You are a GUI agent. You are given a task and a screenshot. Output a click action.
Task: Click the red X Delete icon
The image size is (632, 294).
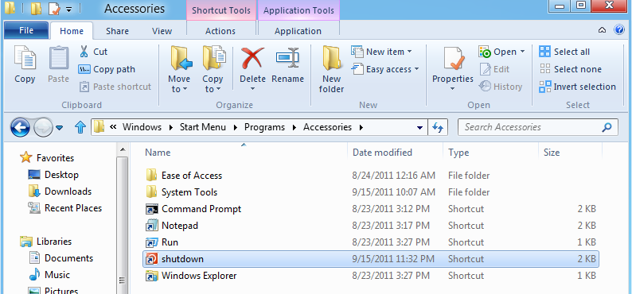coord(252,58)
